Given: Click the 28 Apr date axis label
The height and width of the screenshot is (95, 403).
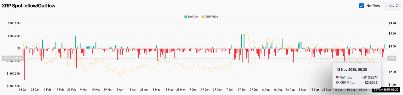Looking at the screenshot, I should [144, 89].
